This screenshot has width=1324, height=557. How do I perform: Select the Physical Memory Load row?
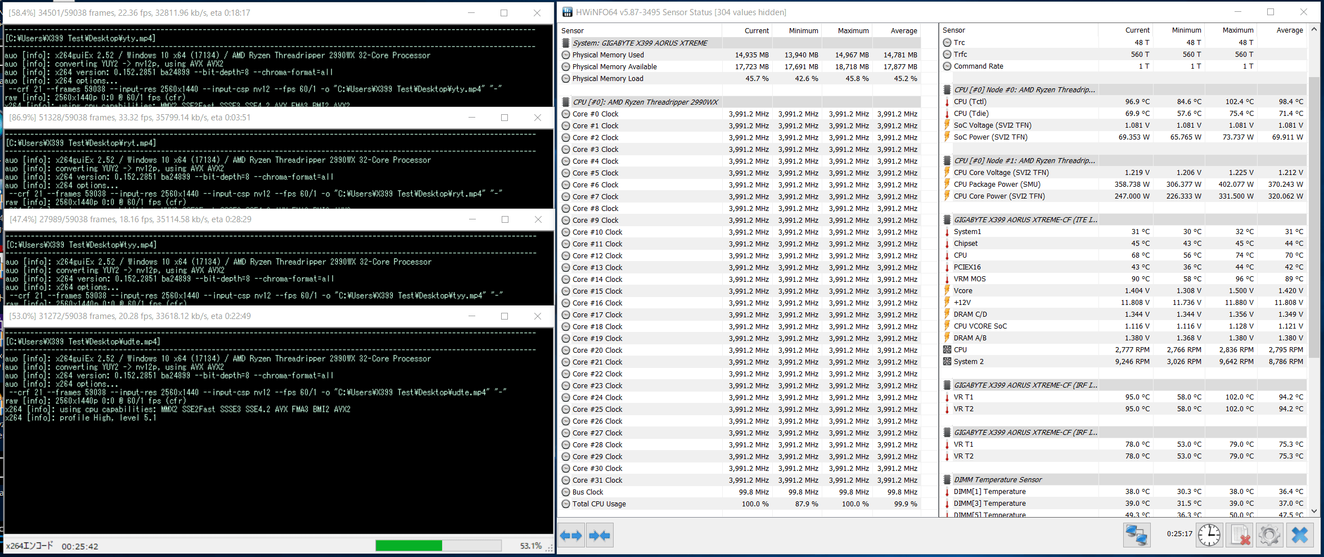click(740, 78)
